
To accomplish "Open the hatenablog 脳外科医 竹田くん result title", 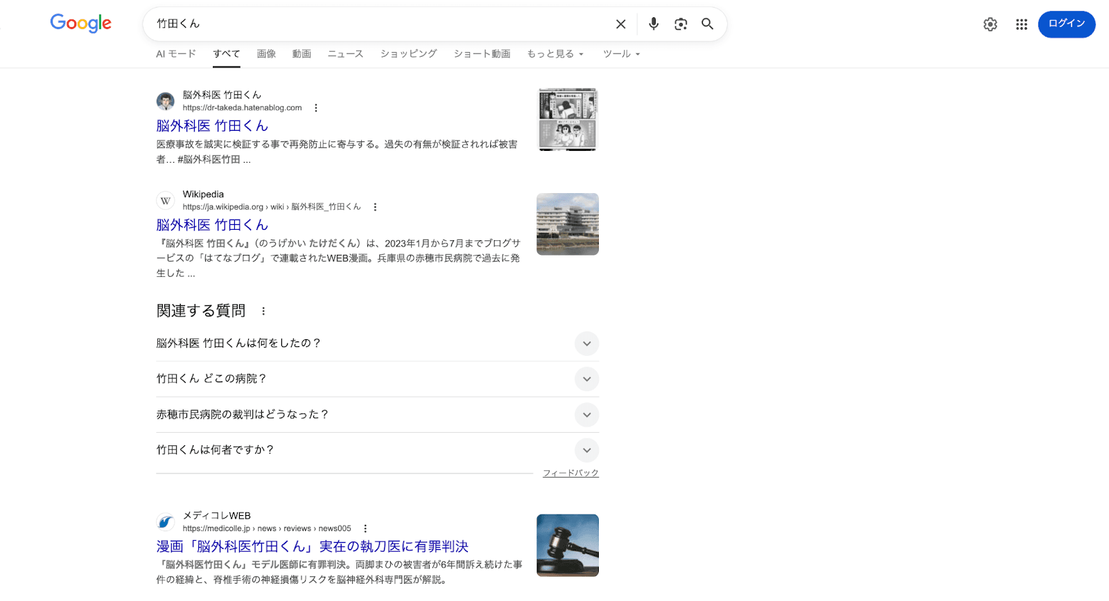I will pos(212,126).
